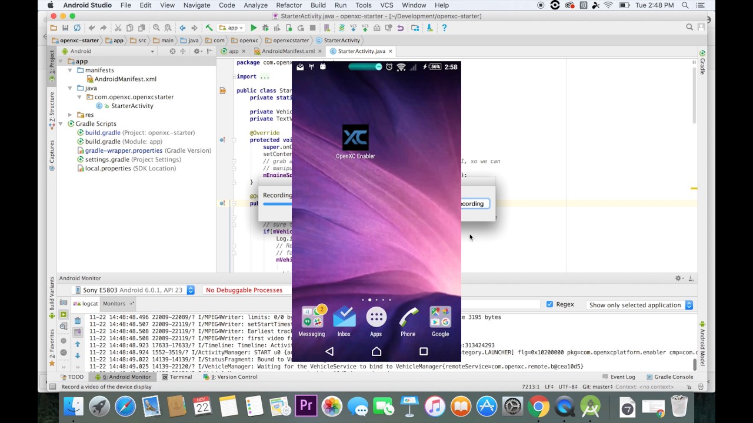Screen dimensions: 753x423
Task: Click the TODO tool window button
Action: [72, 377]
